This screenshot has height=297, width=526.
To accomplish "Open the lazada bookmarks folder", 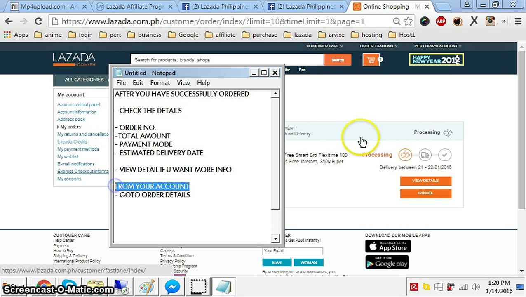I will 297,35.
